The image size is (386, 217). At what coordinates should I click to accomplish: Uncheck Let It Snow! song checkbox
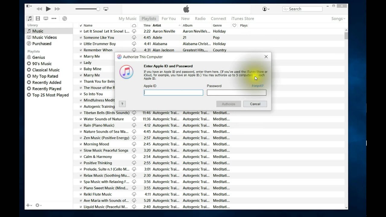click(81, 31)
